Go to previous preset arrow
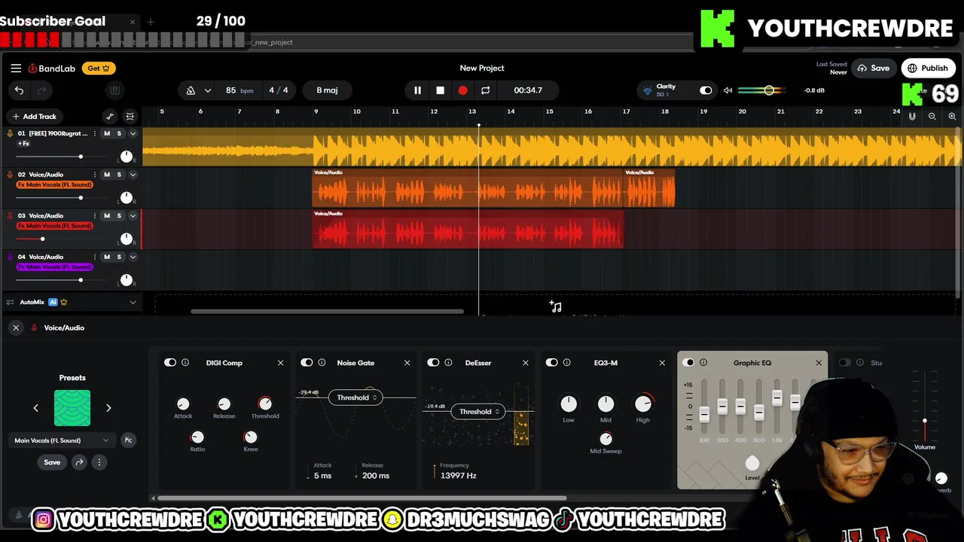The image size is (964, 542). click(x=35, y=408)
